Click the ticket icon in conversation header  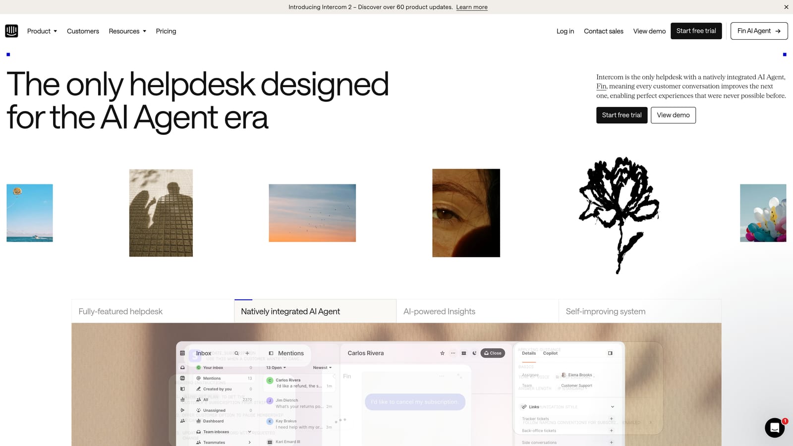coord(464,353)
